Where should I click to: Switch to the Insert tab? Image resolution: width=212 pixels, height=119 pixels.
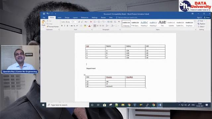[x=59, y=18]
